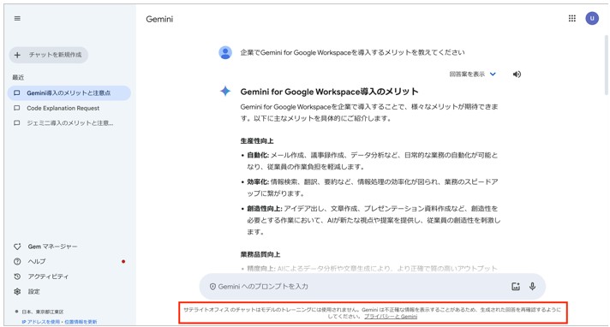The width and height of the screenshot is (610, 327).
Task: Open the user account avatar 'U'
Action: click(x=592, y=18)
